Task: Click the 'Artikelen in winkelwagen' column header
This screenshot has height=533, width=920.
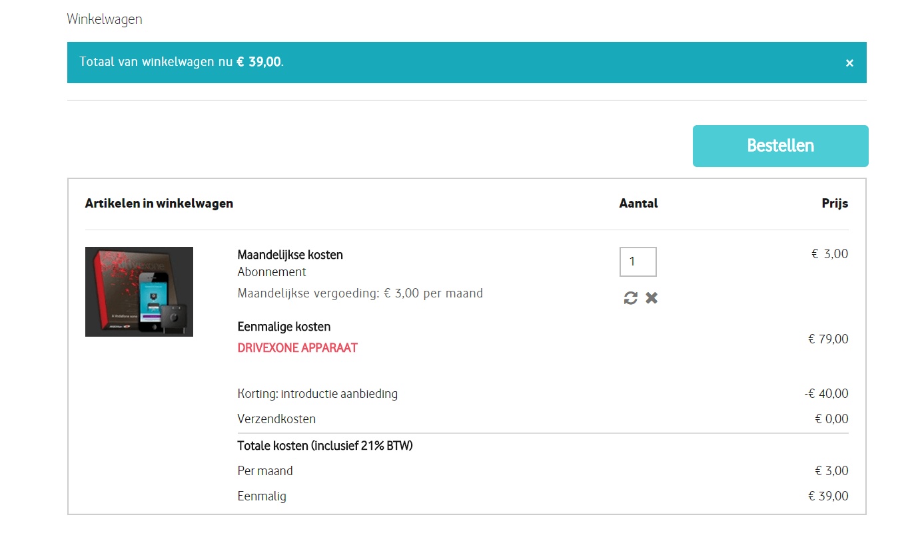Action: [x=159, y=204]
